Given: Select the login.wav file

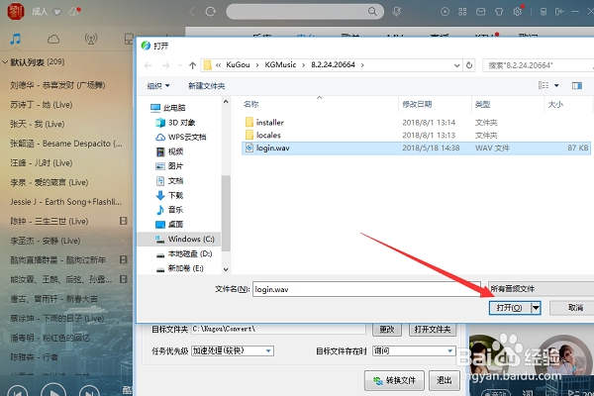Looking at the screenshot, I should coord(416,148).
